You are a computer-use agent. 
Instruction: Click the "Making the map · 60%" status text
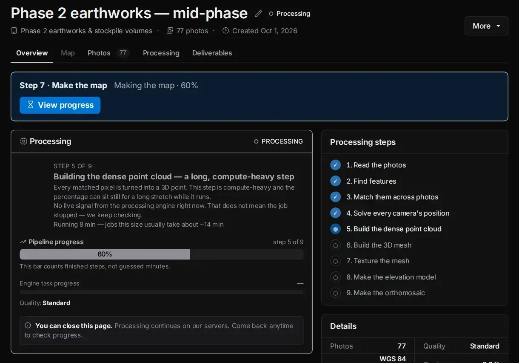point(156,85)
